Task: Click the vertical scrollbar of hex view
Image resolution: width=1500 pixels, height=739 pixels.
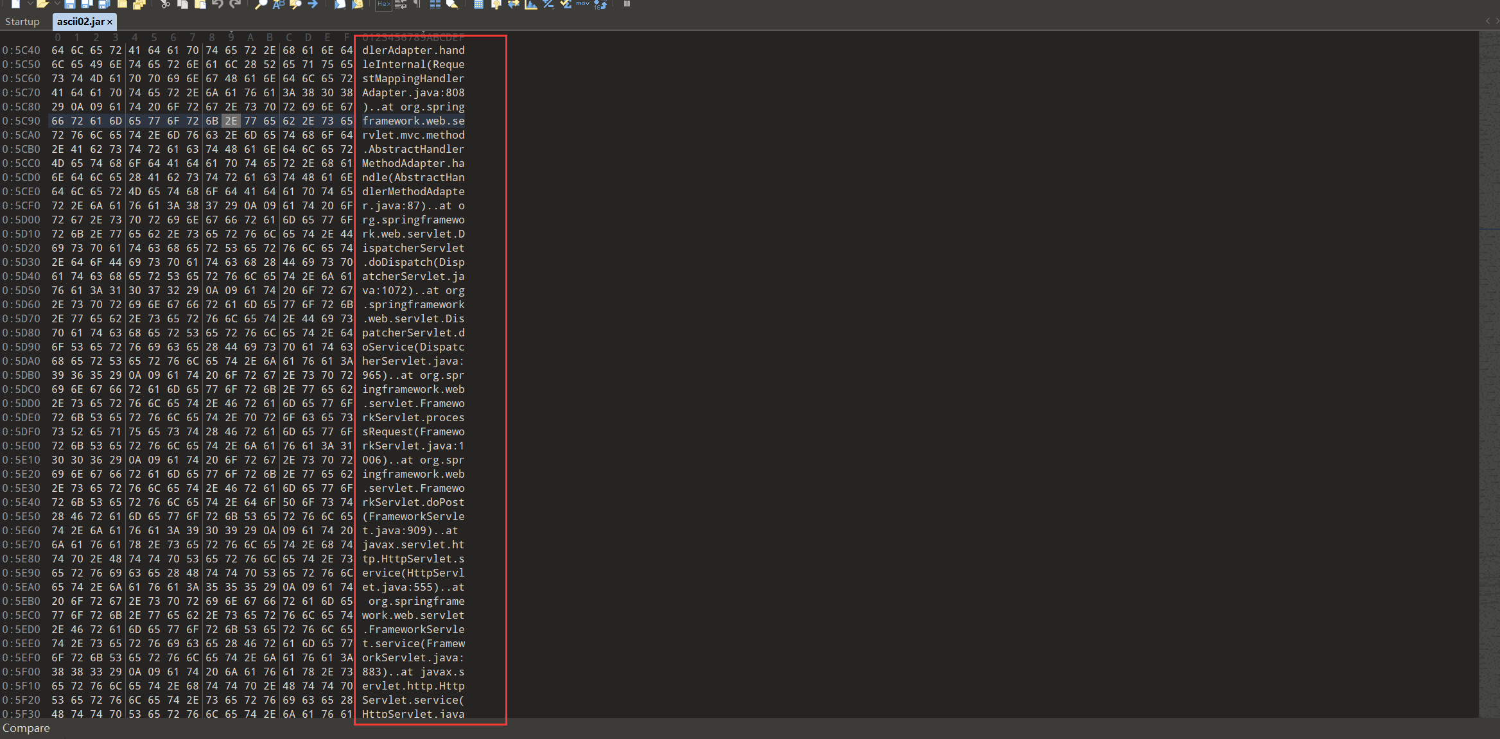Action: click(x=1489, y=374)
